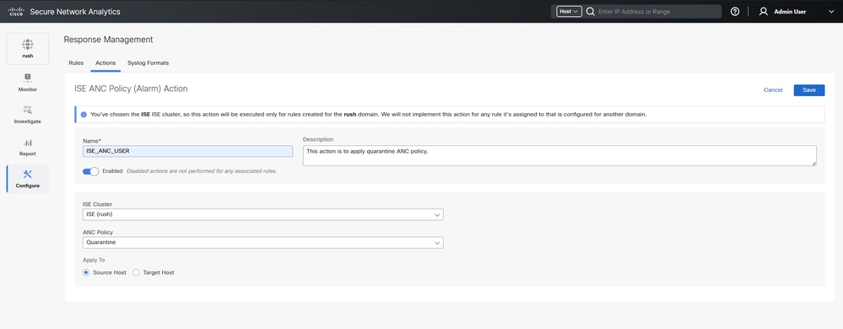The image size is (843, 329).
Task: Open the Monitor sidebar icon
Action: click(27, 78)
